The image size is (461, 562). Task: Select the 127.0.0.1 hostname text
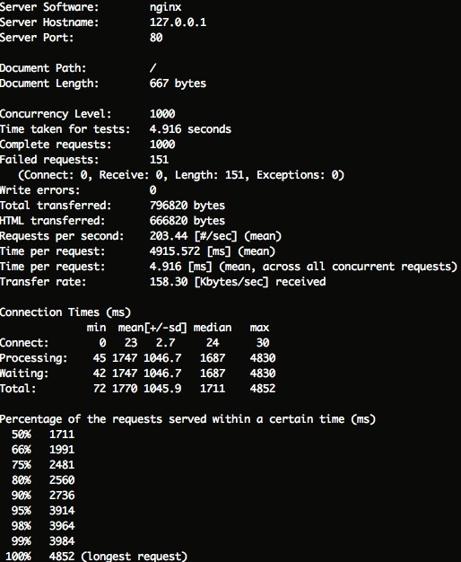178,22
